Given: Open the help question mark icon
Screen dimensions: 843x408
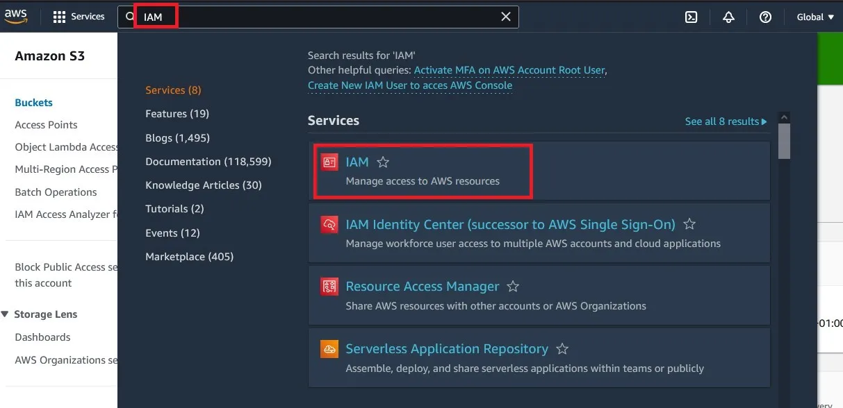Looking at the screenshot, I should [765, 17].
